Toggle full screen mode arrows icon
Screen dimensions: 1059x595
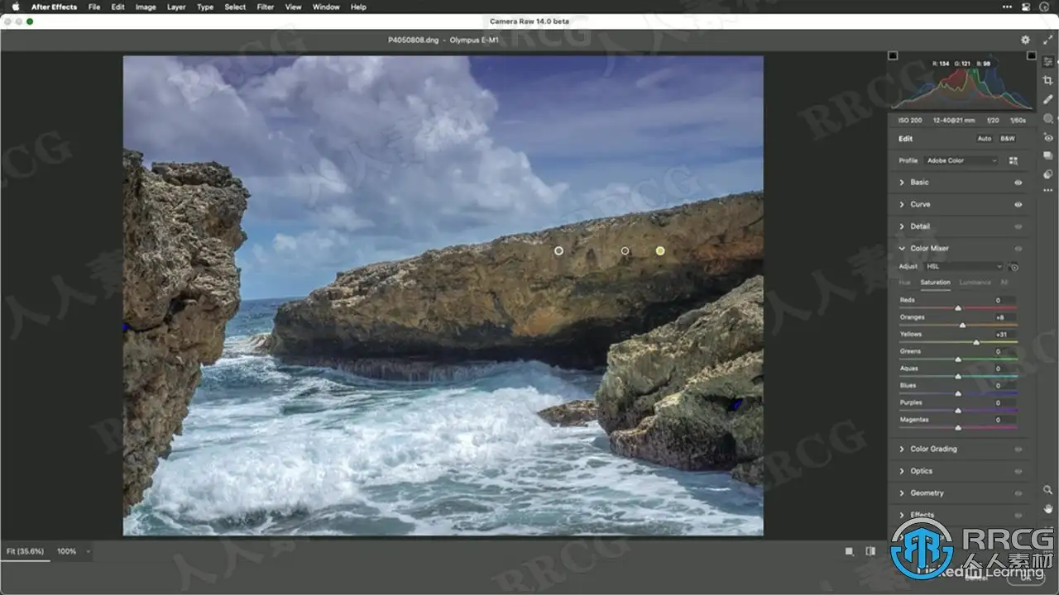tap(1048, 40)
